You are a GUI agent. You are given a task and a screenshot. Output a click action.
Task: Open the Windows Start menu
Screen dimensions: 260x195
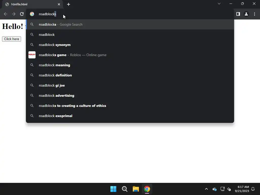tap(113, 189)
